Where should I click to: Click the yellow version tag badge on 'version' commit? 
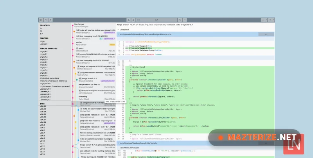[112, 45]
